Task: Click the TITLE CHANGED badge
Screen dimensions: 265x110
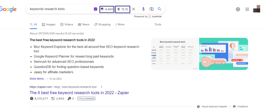Action: (x=86, y=99)
